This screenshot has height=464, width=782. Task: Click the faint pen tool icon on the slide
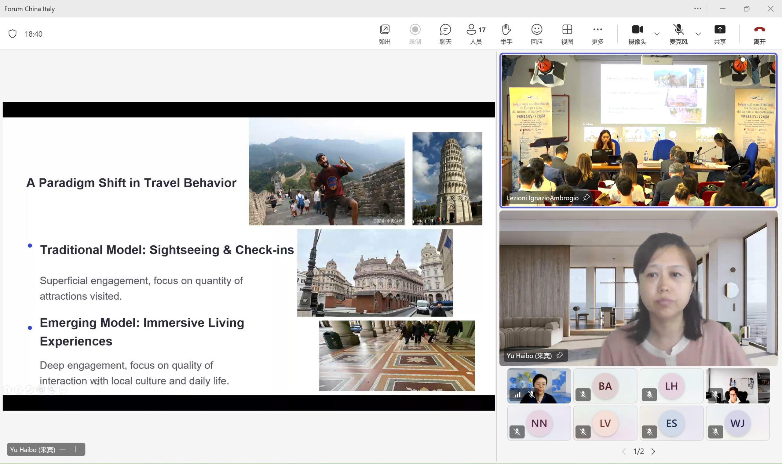pyautogui.click(x=30, y=389)
